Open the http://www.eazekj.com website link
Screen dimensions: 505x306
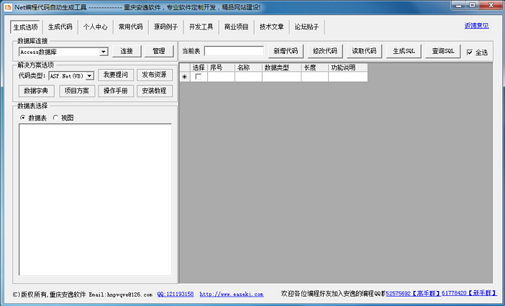232,294
